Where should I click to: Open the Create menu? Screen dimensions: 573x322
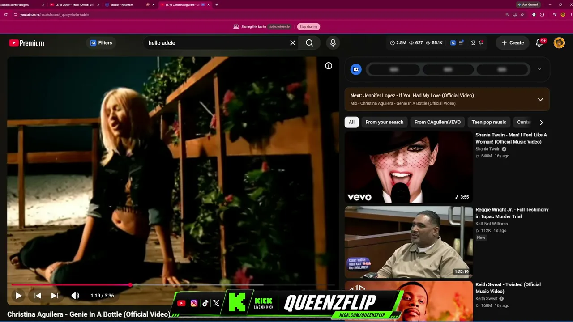(x=513, y=43)
